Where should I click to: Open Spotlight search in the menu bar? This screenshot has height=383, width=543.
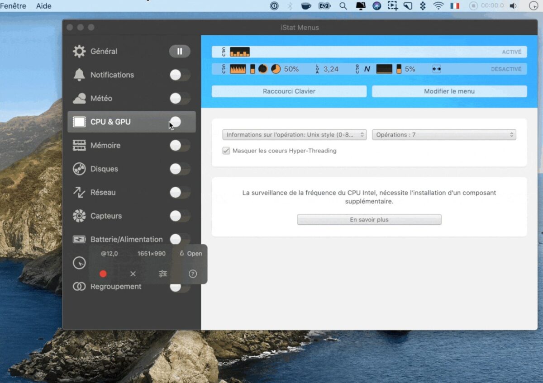[x=343, y=6]
